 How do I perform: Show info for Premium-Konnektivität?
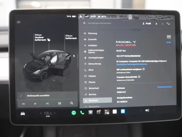[x=139, y=77]
